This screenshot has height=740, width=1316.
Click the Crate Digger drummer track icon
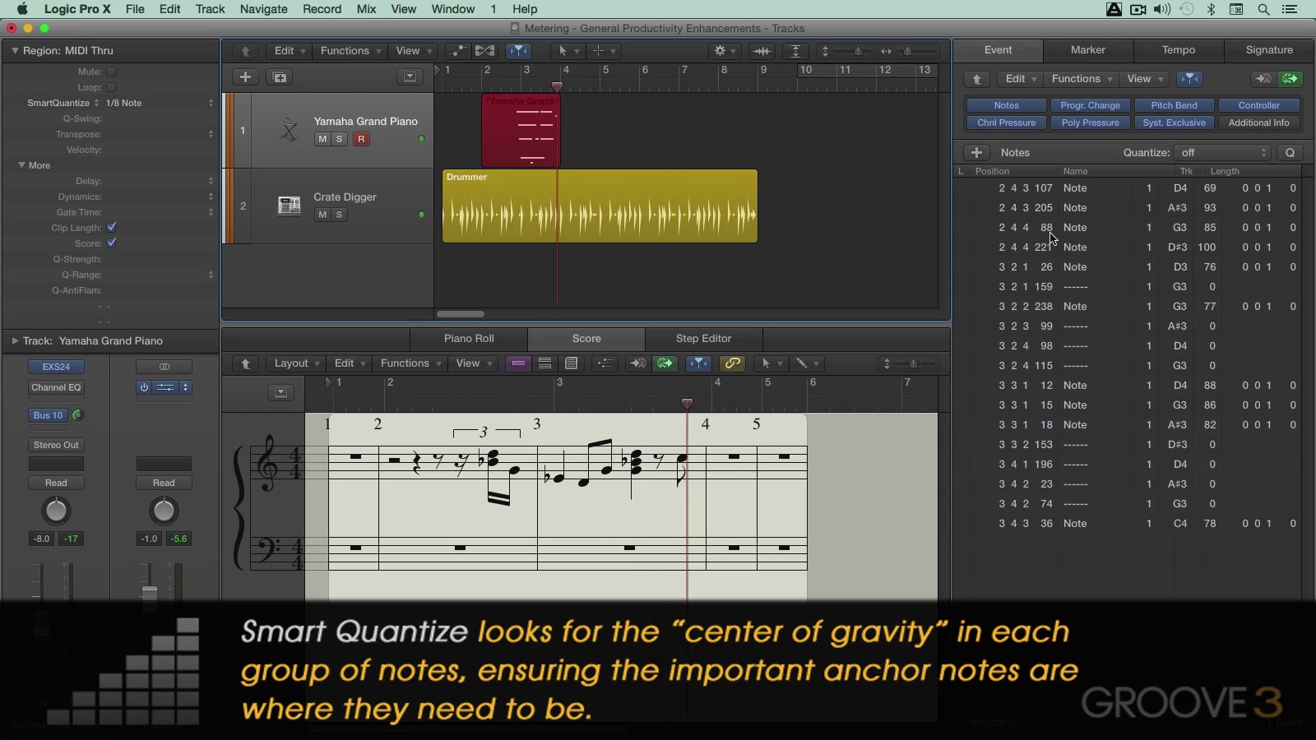point(289,206)
